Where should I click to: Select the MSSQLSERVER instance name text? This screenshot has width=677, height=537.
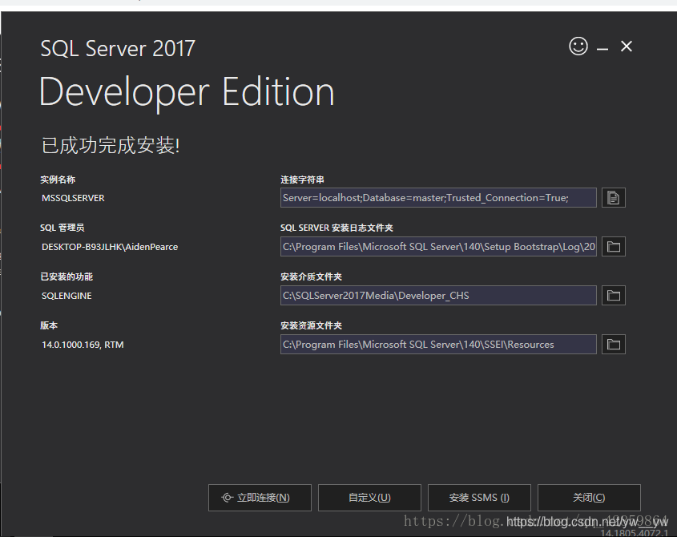click(x=73, y=198)
